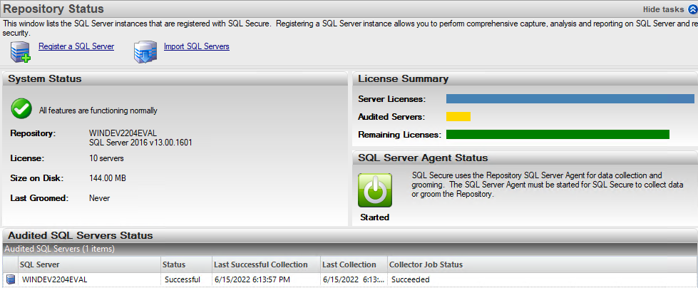Click the database icon beside WINDEV2204EVAL row

tap(11, 279)
